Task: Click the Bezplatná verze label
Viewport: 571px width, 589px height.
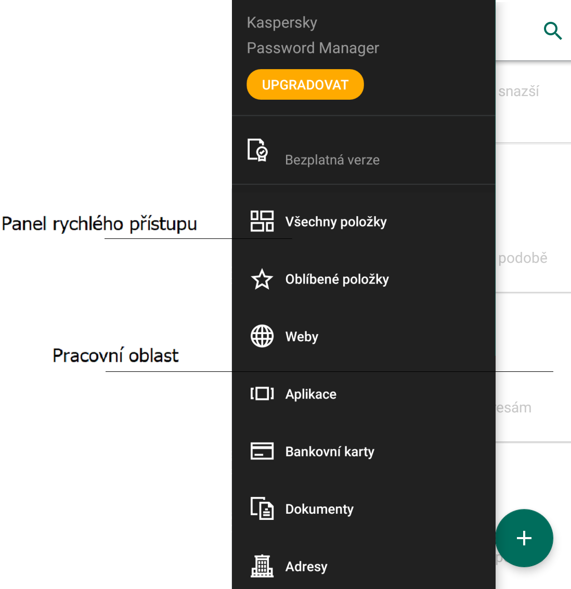Action: (x=332, y=160)
